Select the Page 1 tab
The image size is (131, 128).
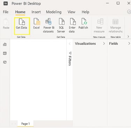tap(26, 123)
